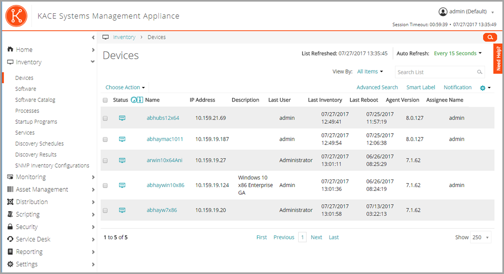Click status icon for abhaywin10x86 device
504x274 pixels.
(x=122, y=185)
